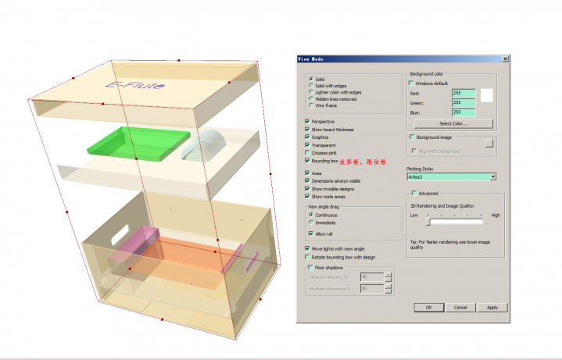
Task: Enable Creases pink checkbox
Action: click(x=306, y=152)
